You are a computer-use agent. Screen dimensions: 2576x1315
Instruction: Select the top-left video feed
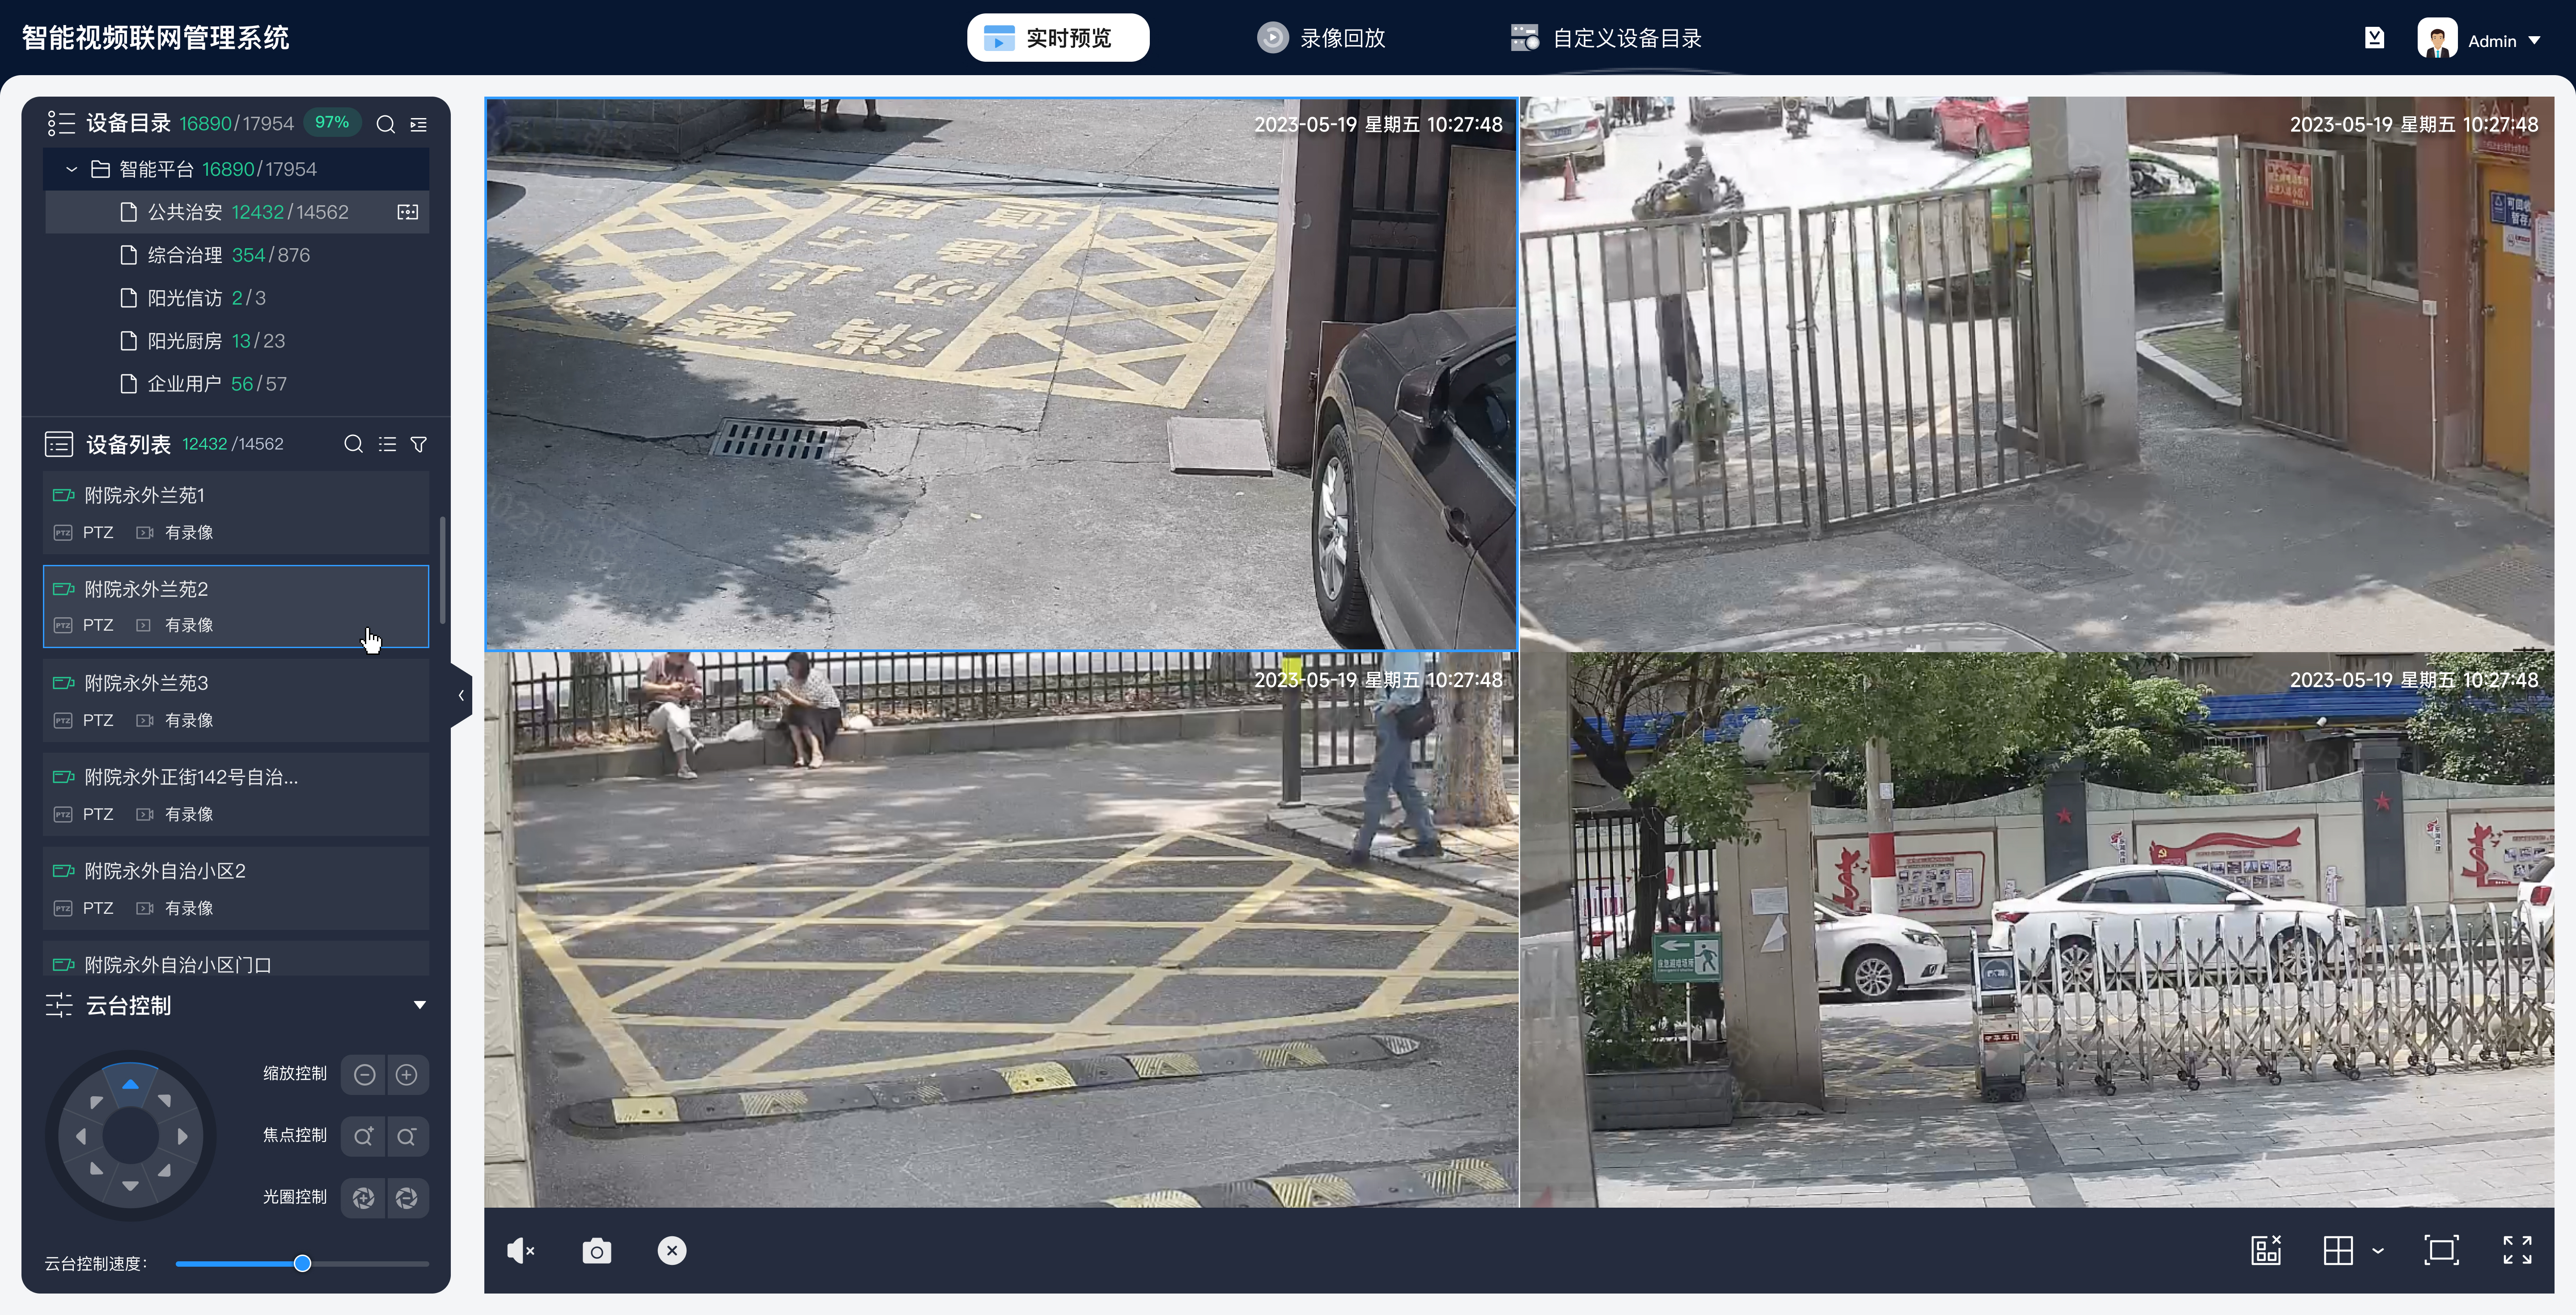(1001, 374)
